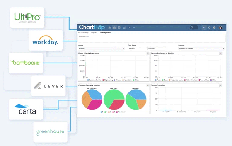Toggle Customer Service legend item

pyautogui.click(x=94, y=80)
